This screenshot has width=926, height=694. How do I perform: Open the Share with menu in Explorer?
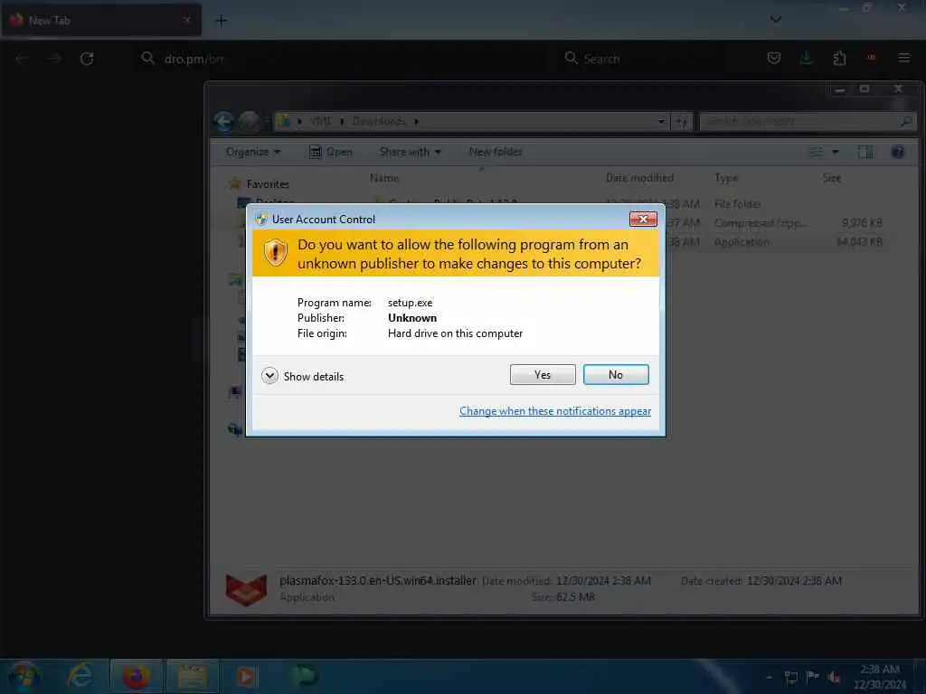[410, 152]
